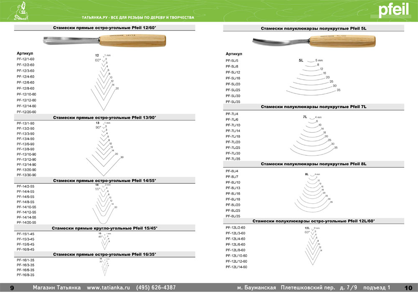
Task: Click article PF-16/8-35
Action: 25,275
